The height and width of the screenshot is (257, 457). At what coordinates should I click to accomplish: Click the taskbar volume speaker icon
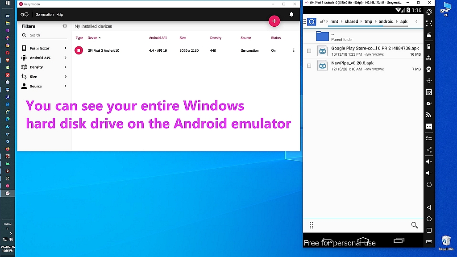[x=11, y=239]
